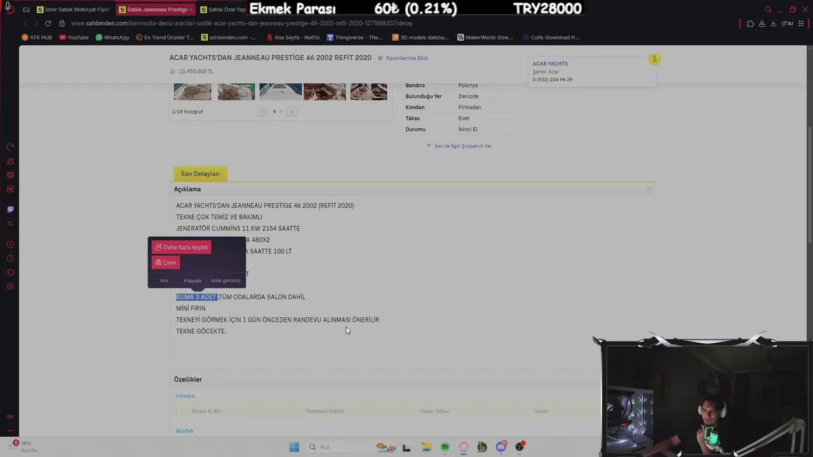Open the profile account icon
The image size is (813, 457).
click(762, 23)
